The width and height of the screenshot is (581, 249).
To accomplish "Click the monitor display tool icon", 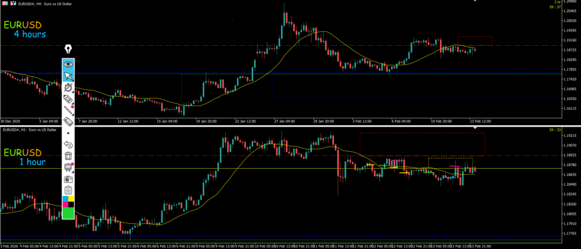I will click(x=68, y=167).
